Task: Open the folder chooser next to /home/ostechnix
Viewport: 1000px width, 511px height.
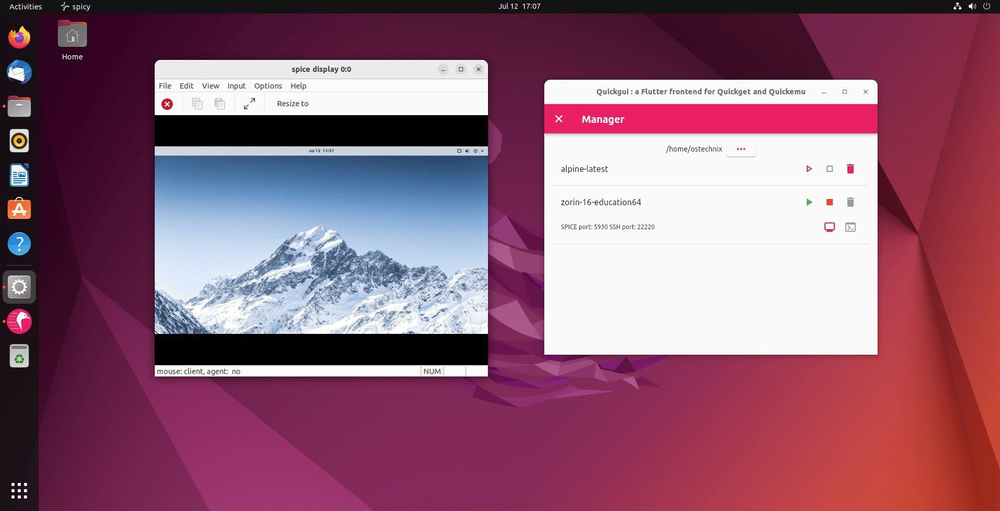Action: [x=741, y=149]
